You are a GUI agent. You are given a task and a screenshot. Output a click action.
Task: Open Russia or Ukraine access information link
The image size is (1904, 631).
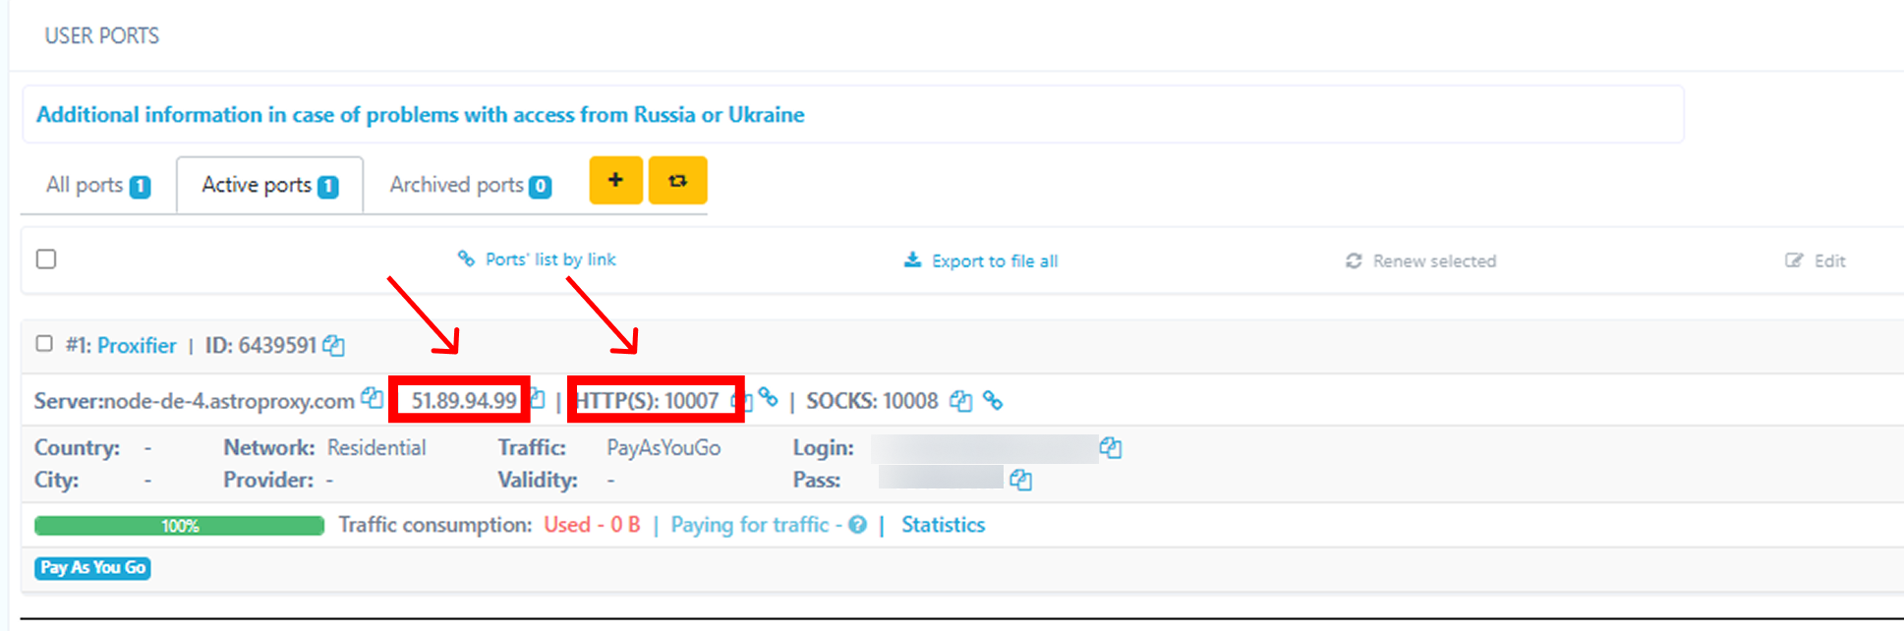(x=420, y=115)
